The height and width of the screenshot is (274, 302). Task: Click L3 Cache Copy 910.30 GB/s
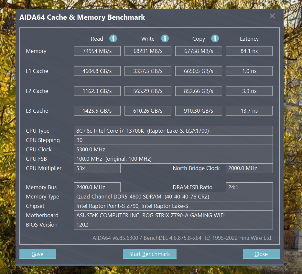coord(199,111)
